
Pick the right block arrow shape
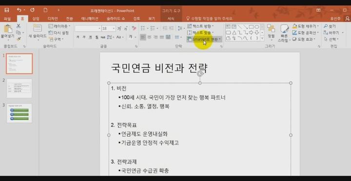pyautogui.click(x=252, y=33)
